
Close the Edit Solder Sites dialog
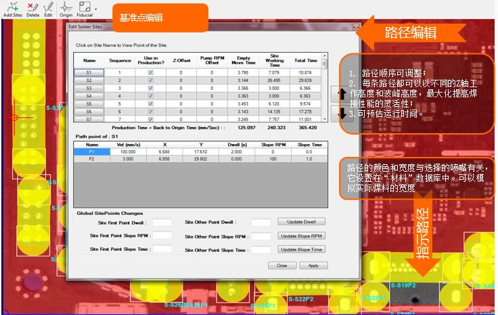point(356,26)
